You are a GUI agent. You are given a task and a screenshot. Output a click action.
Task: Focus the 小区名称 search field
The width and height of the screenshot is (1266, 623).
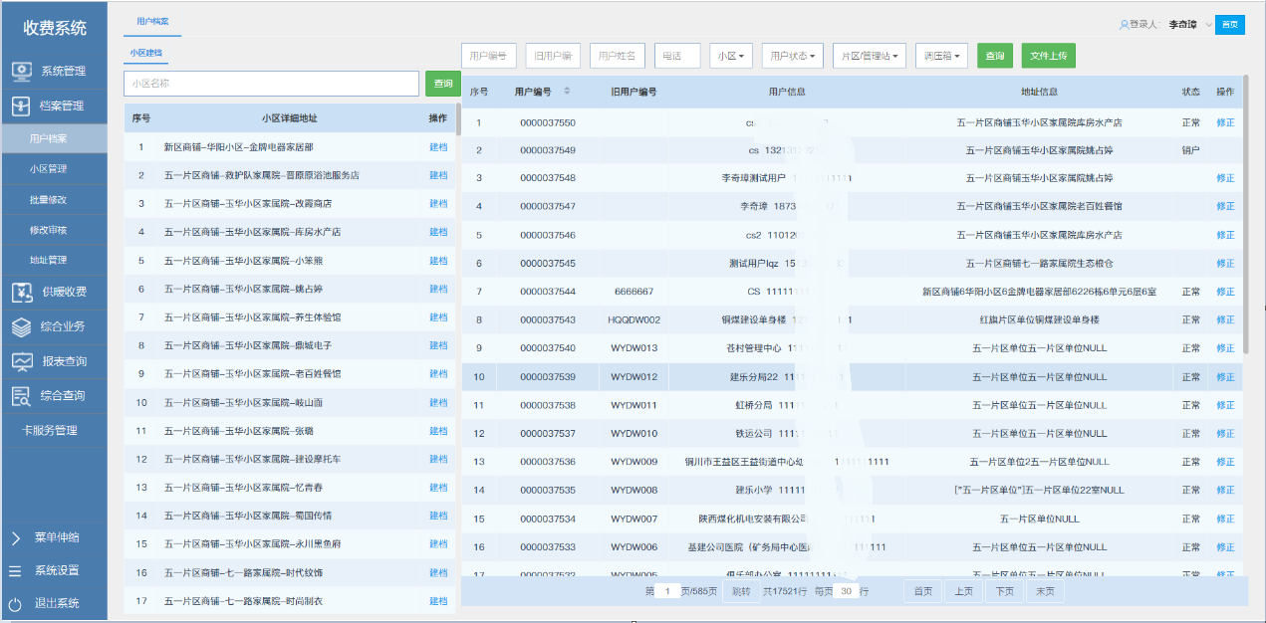272,84
